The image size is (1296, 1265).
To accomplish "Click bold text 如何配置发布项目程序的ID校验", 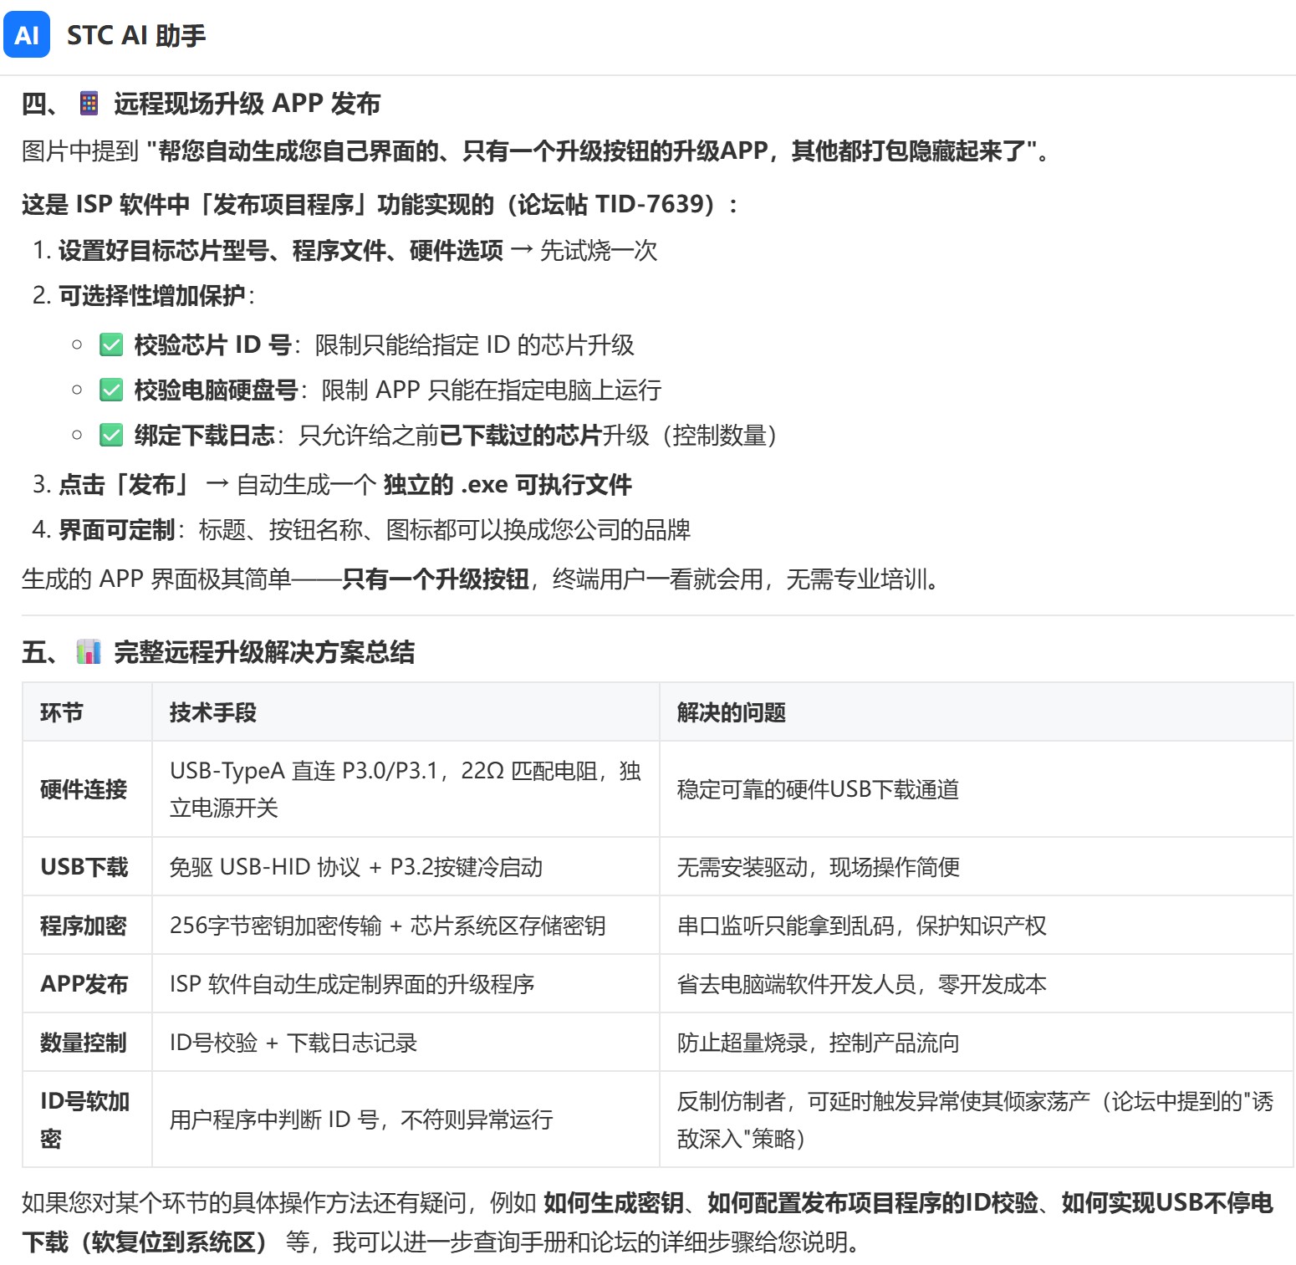I will [x=873, y=1202].
